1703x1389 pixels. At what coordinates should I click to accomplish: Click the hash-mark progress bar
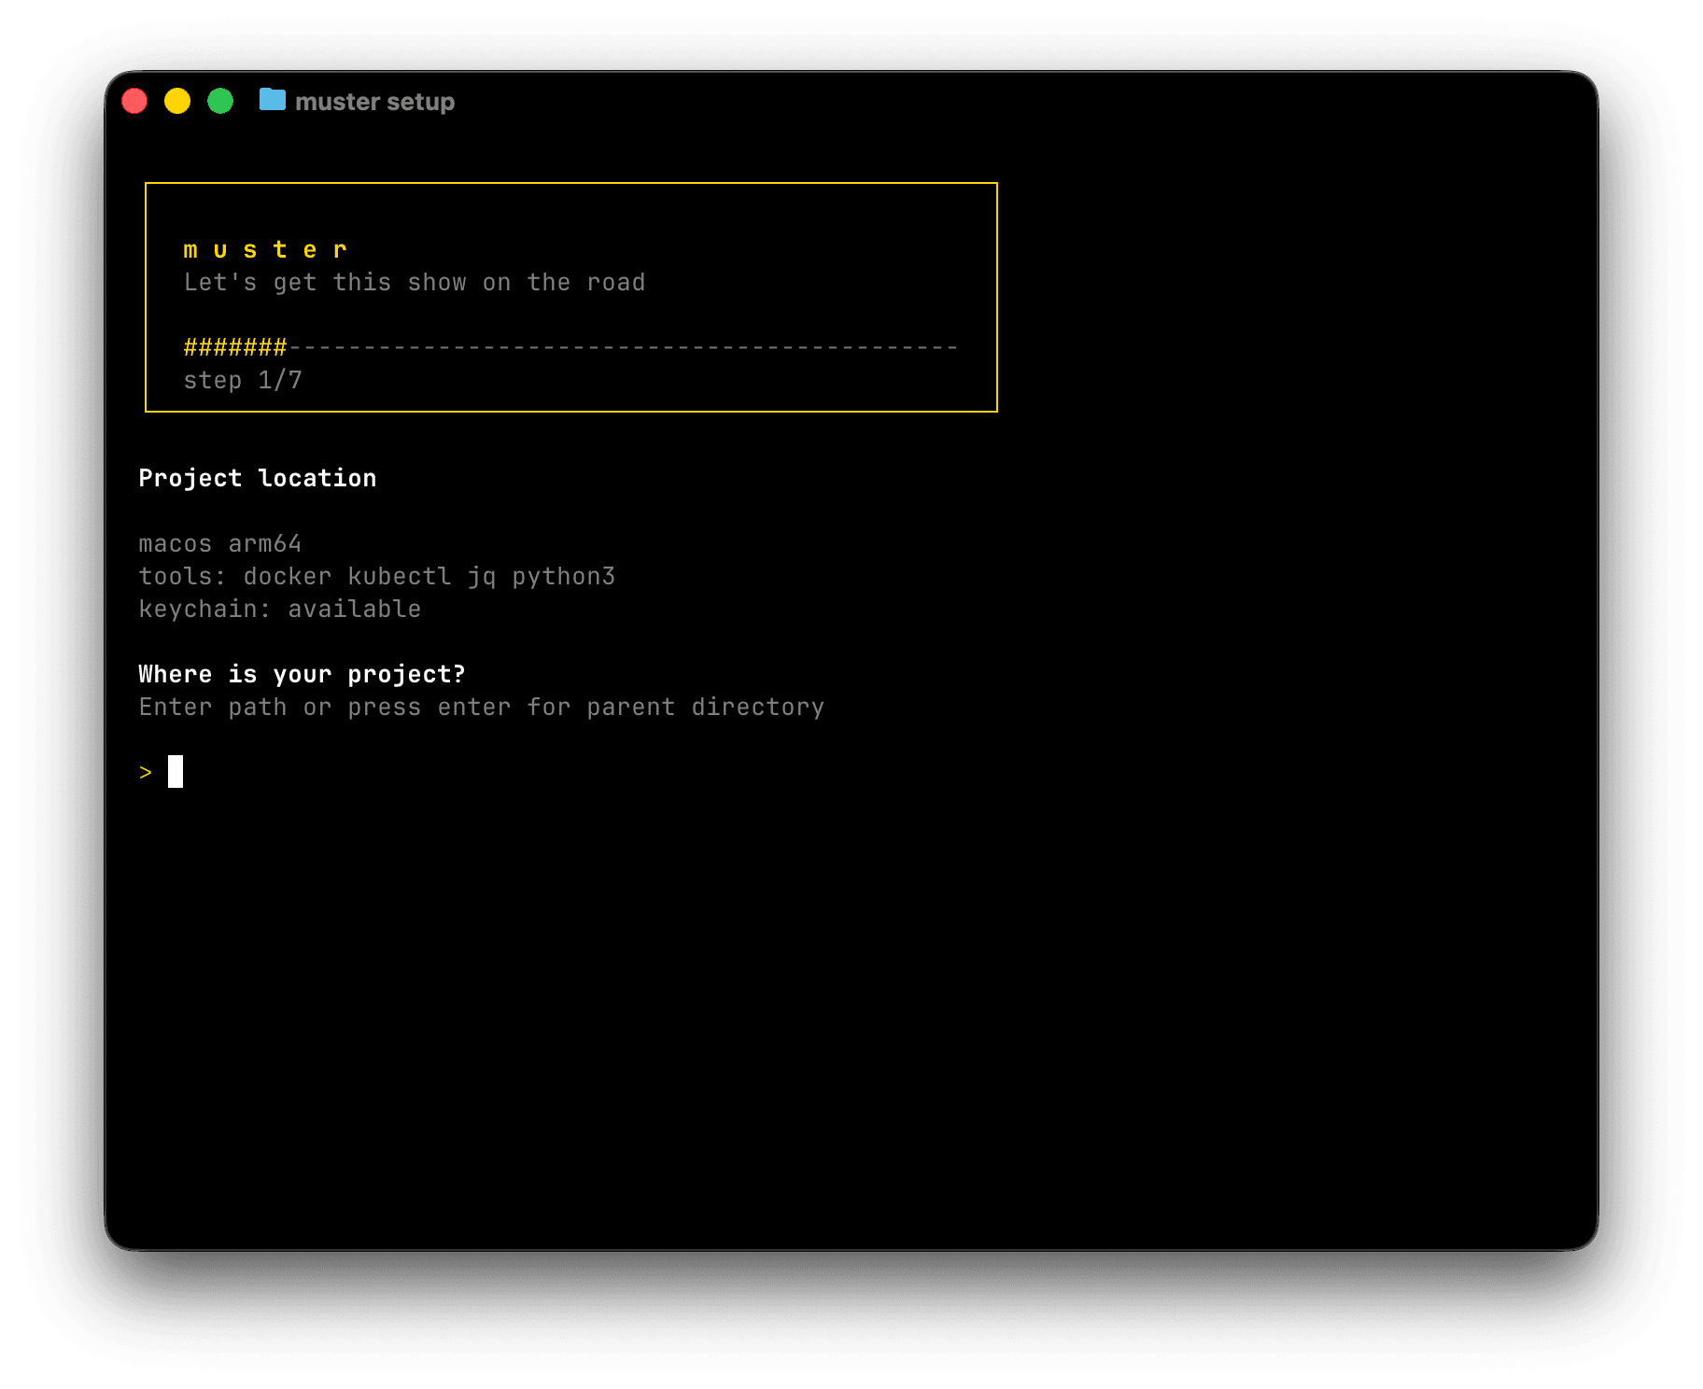570,347
